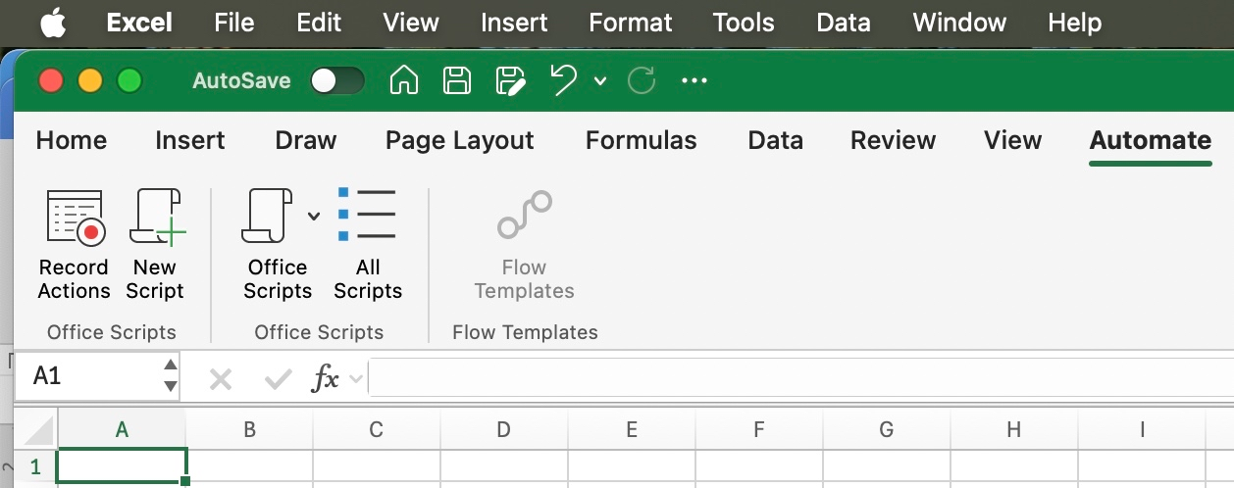
Task: Select column G header
Action: pos(887,429)
